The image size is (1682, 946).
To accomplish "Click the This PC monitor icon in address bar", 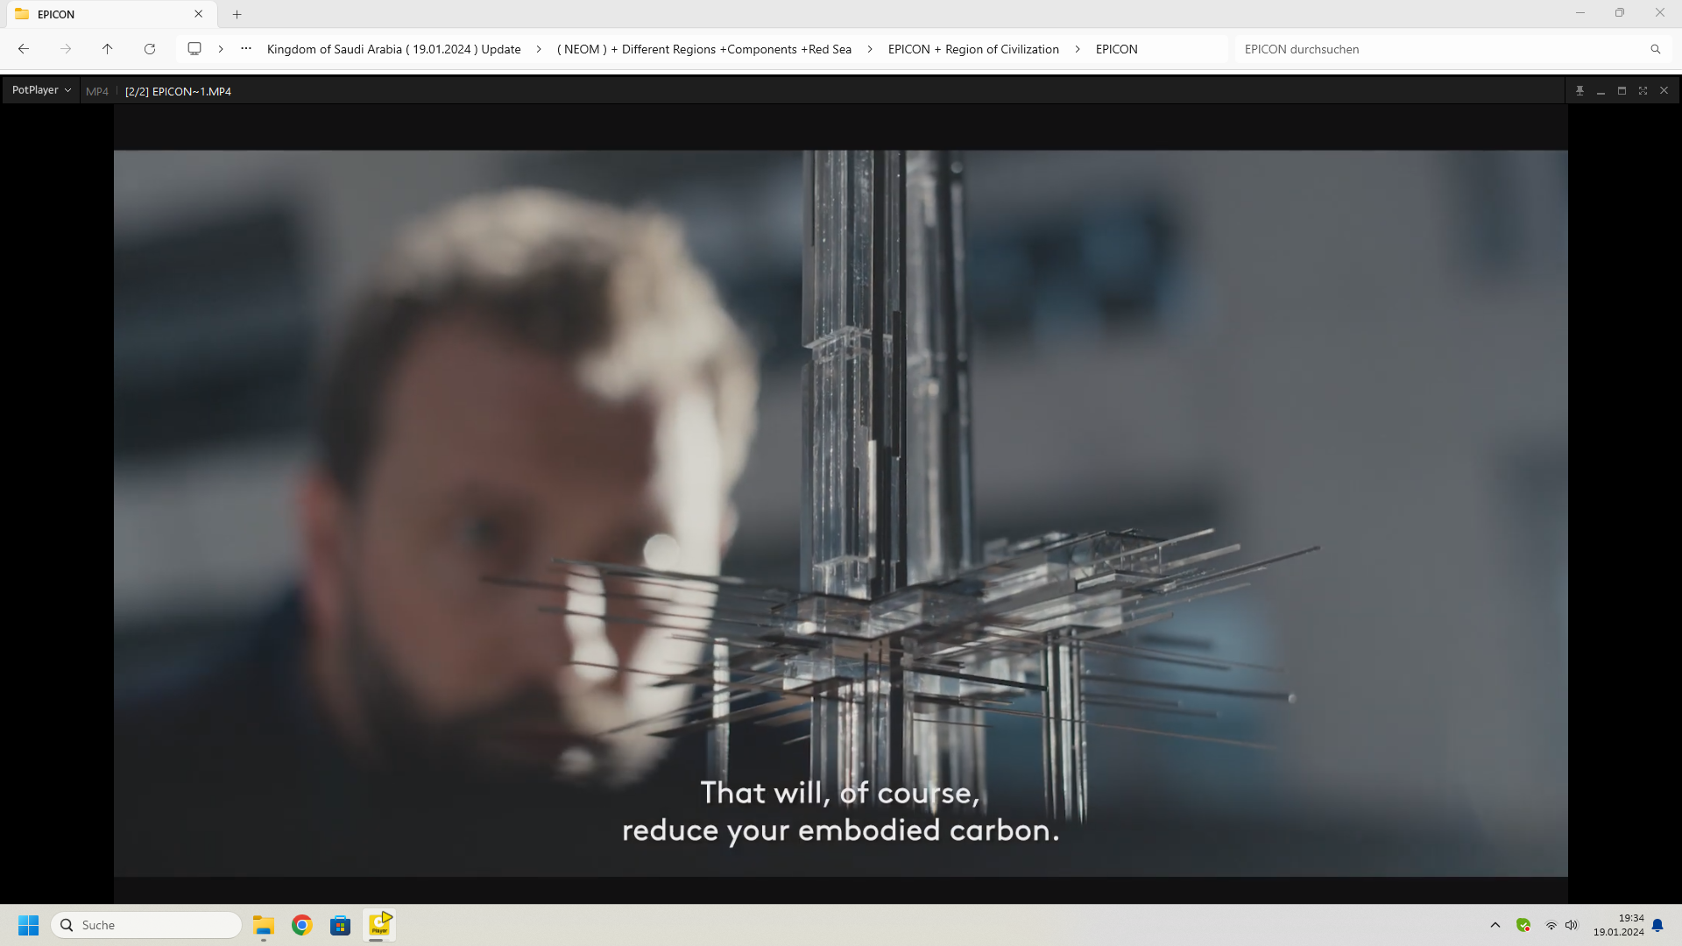I will point(194,49).
